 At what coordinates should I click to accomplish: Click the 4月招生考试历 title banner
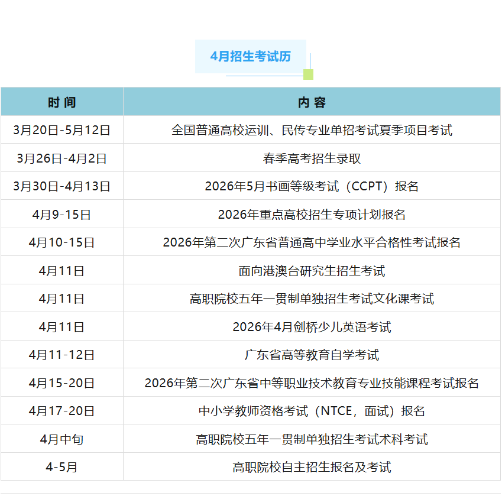[251, 57]
